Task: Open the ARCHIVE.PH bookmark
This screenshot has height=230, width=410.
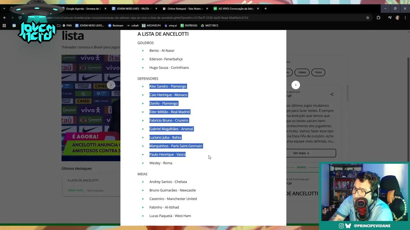Action: pyautogui.click(x=151, y=26)
